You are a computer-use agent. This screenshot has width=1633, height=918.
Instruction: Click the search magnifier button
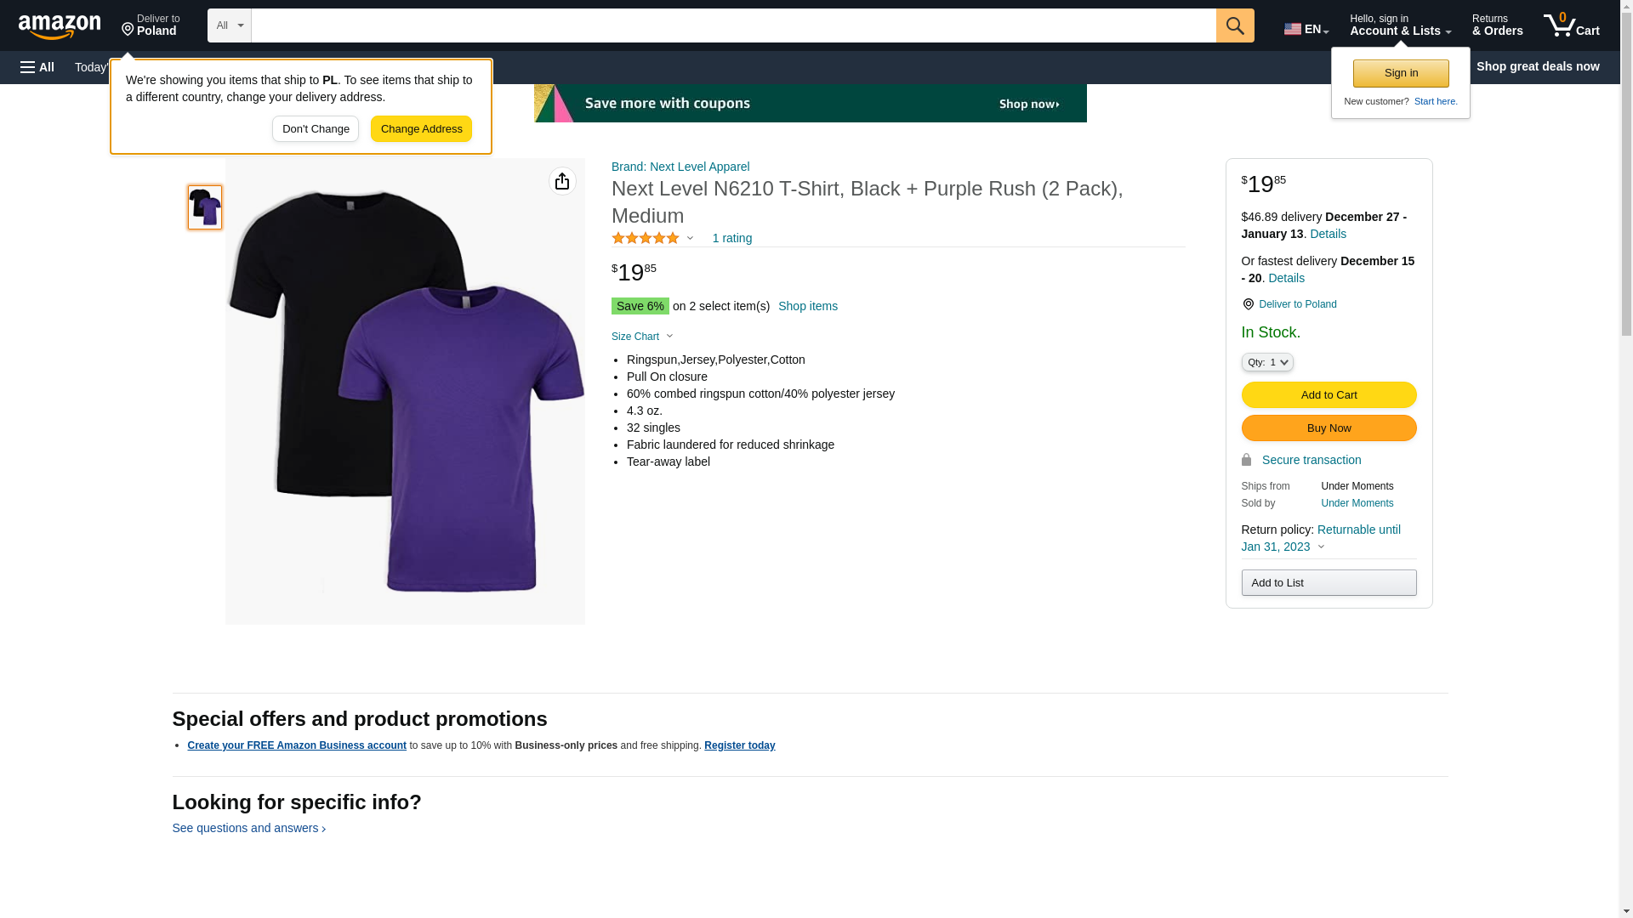click(x=1235, y=25)
